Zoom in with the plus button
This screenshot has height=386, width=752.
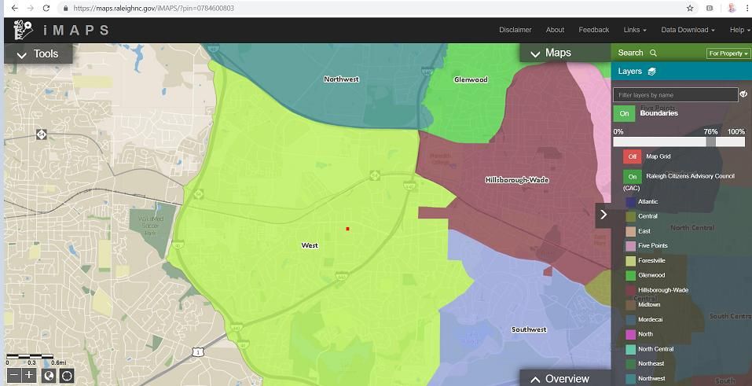(29, 376)
